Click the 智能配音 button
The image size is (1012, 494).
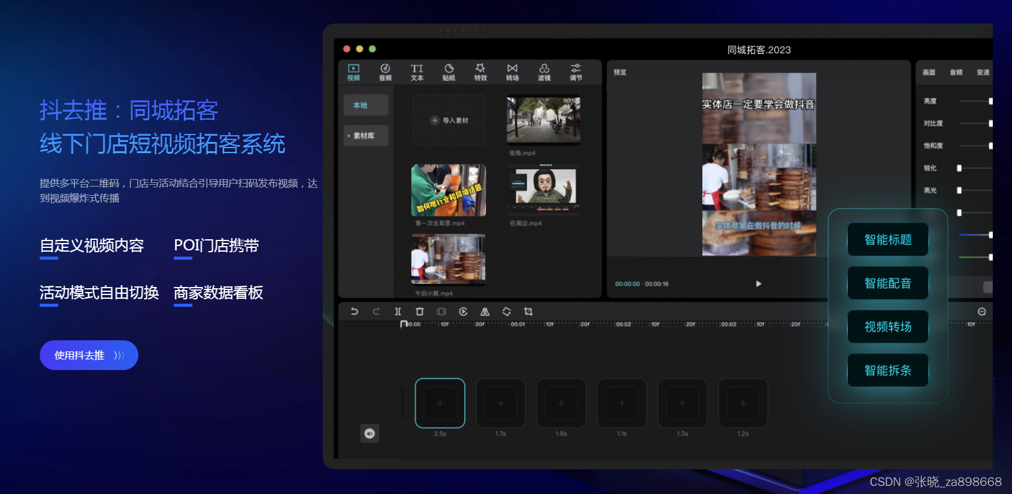click(888, 283)
